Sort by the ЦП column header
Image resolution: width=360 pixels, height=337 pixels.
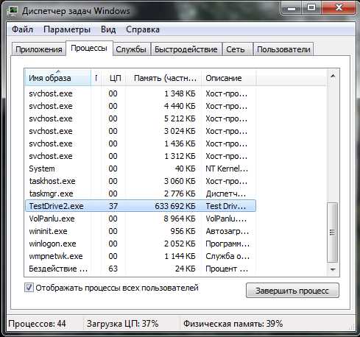coord(115,78)
